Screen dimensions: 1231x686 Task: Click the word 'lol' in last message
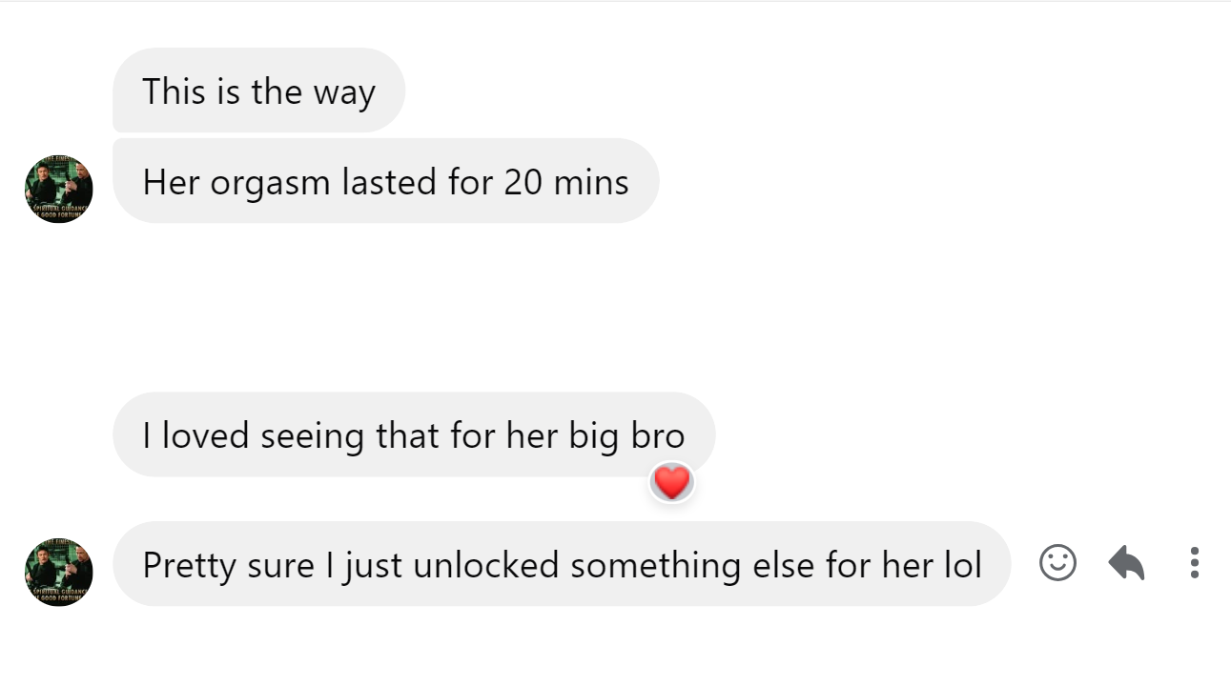click(x=962, y=565)
